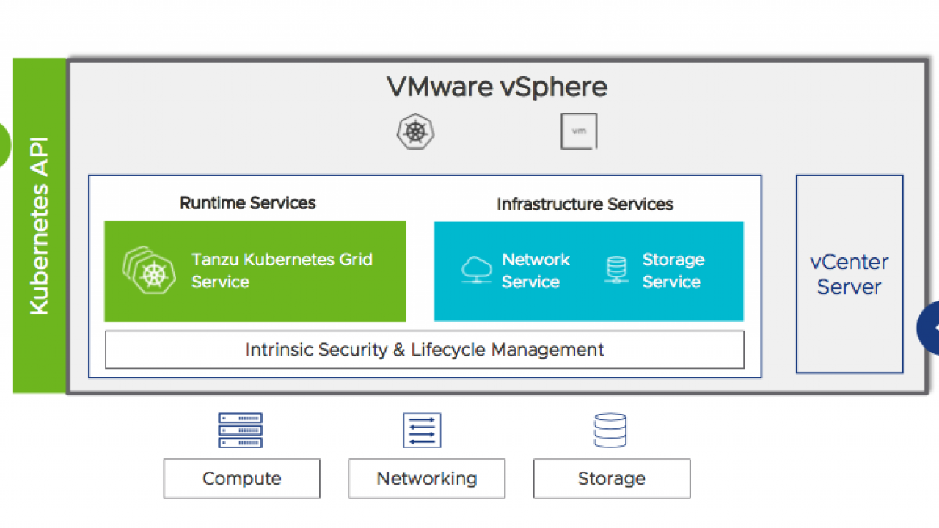Click the Runtime Services heading

(x=247, y=203)
